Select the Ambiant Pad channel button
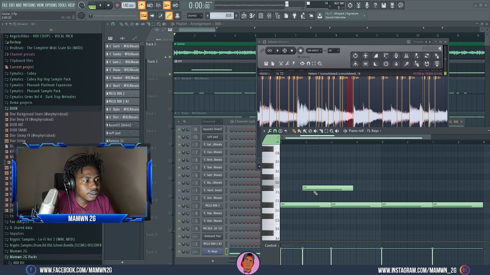 click(x=212, y=236)
